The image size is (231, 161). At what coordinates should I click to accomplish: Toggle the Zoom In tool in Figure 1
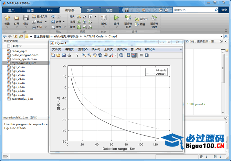point(84,55)
